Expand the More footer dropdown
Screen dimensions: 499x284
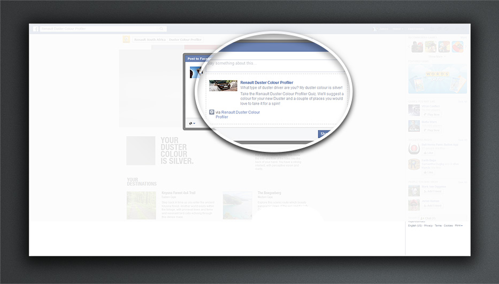(458, 226)
